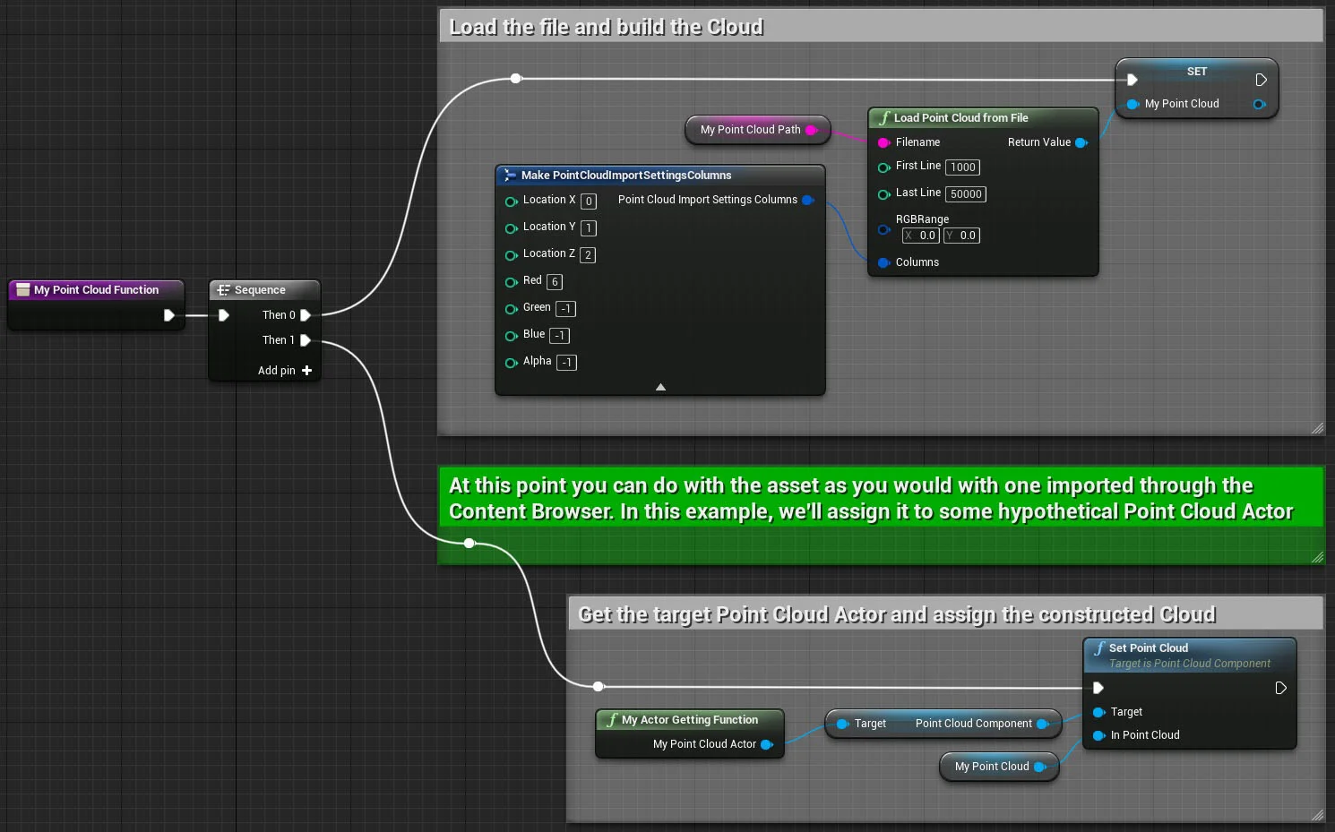Click the SET node exec output pin
This screenshot has width=1335, height=832.
(x=1261, y=80)
